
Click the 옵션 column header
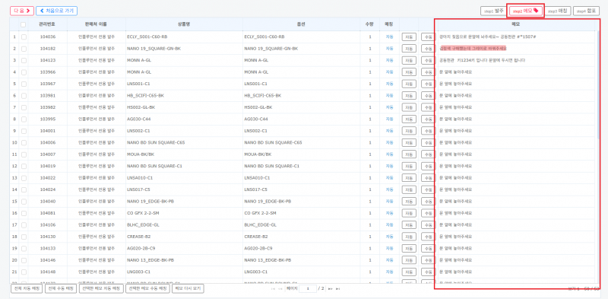click(301, 24)
